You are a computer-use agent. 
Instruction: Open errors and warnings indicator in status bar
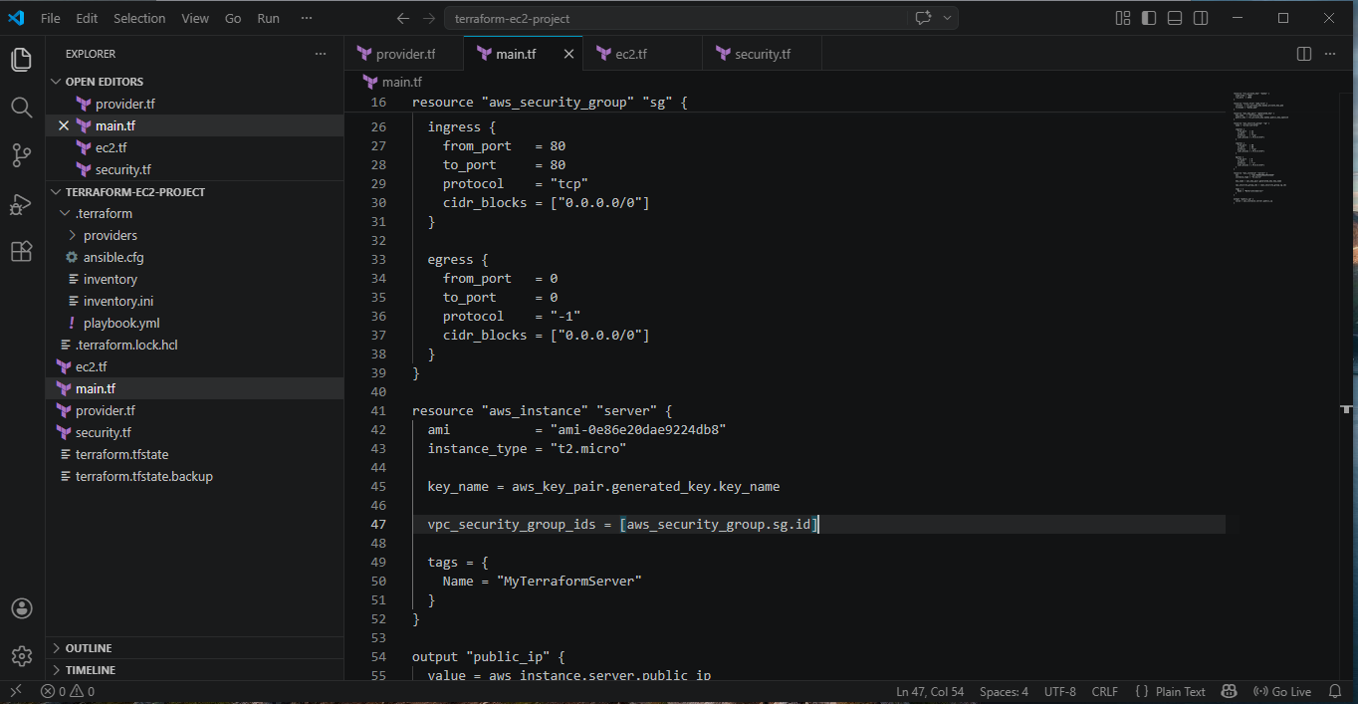68,691
